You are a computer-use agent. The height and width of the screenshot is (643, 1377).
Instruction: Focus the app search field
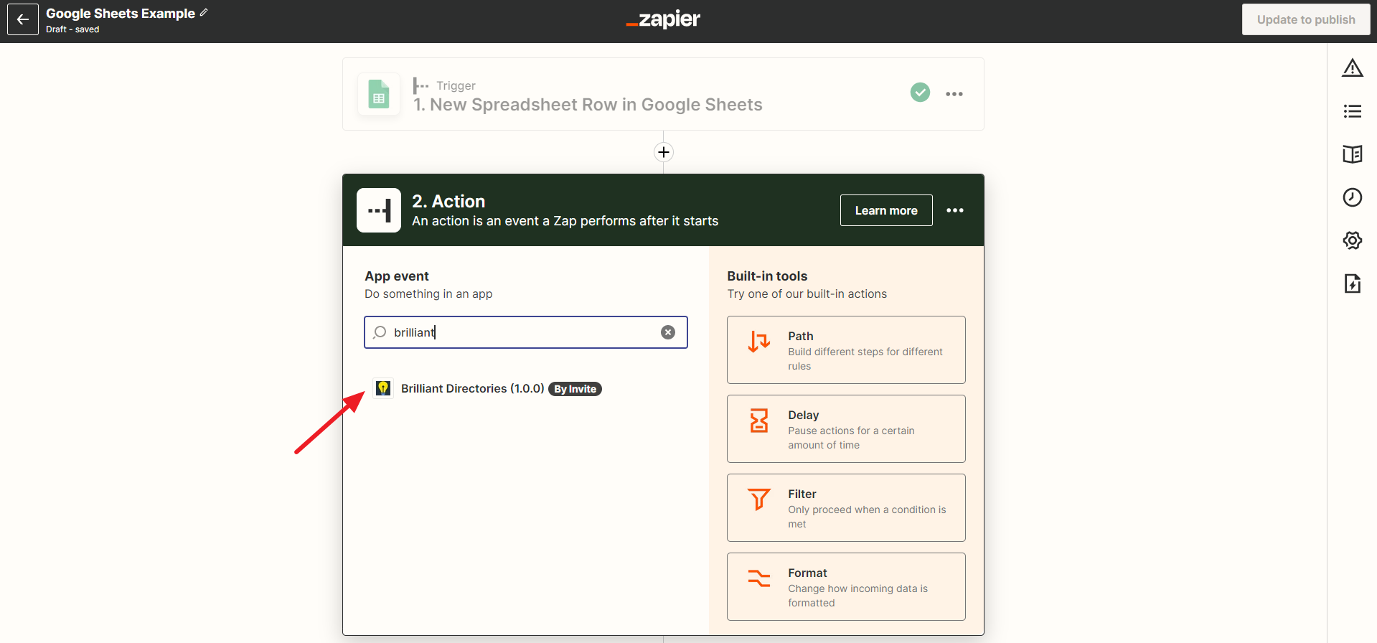pyautogui.click(x=526, y=332)
